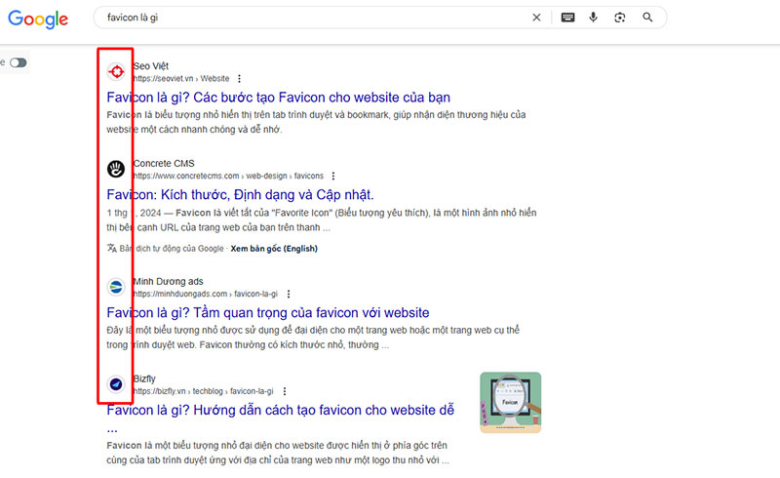
Task: Start voice search with the microphone icon
Action: (x=593, y=18)
